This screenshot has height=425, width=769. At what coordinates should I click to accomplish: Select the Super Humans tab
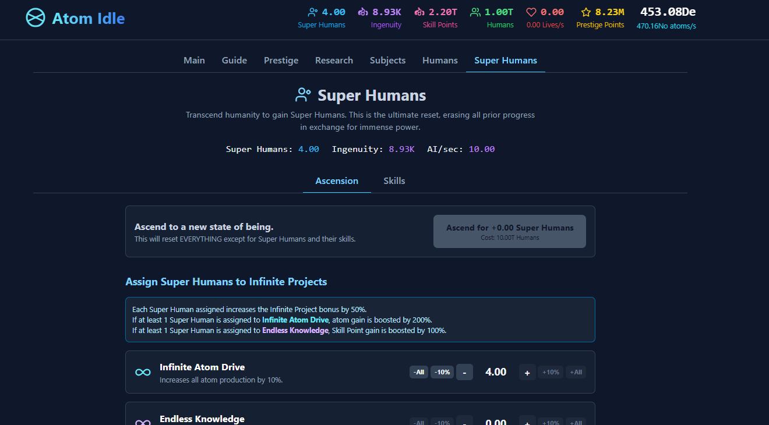[506, 61]
